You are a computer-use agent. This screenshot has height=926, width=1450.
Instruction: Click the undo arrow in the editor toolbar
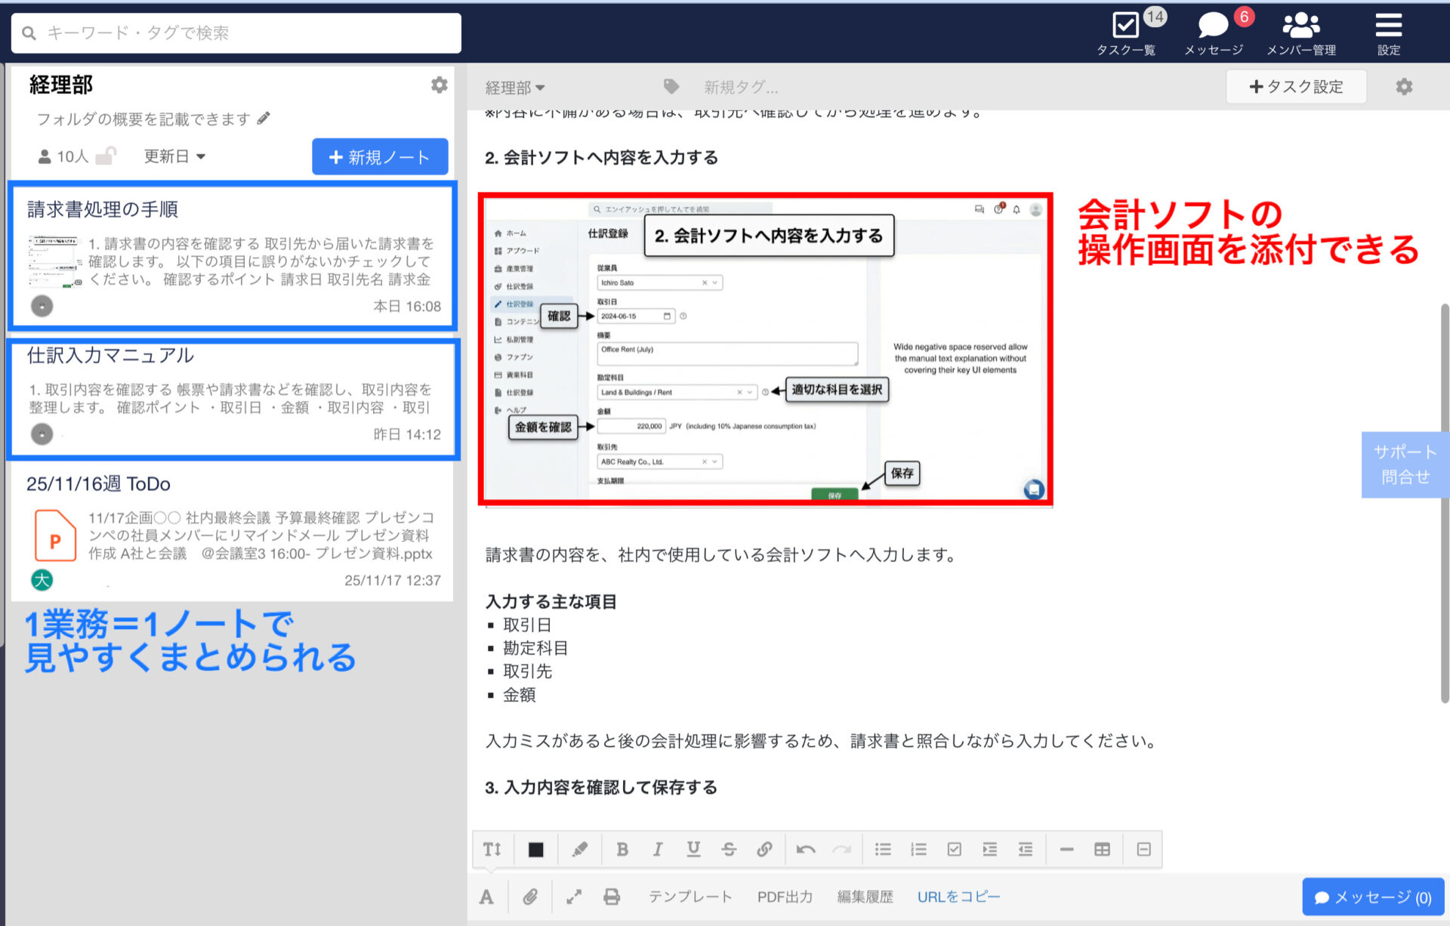coord(804,849)
